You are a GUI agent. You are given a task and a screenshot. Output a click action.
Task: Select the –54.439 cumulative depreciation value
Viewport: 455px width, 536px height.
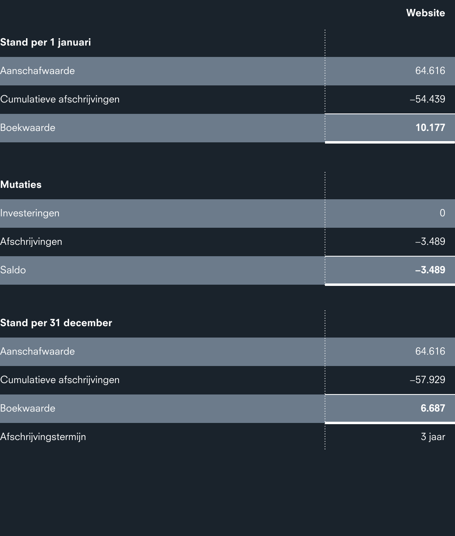(x=427, y=99)
